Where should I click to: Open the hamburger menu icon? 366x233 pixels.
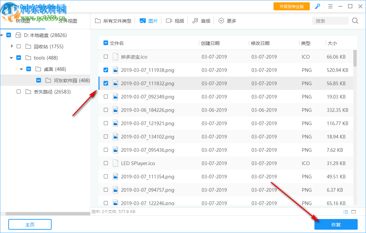coord(330,6)
